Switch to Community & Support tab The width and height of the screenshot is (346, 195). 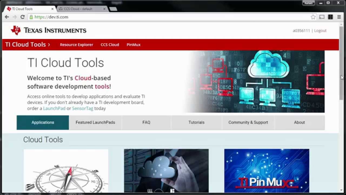(248, 122)
